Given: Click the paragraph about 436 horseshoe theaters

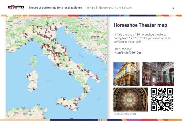Looking at the screenshot, I should (142, 38).
